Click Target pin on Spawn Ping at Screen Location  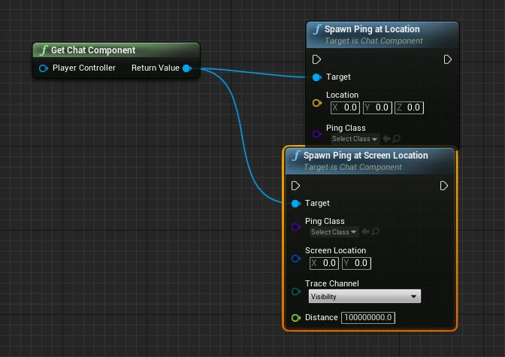point(295,204)
